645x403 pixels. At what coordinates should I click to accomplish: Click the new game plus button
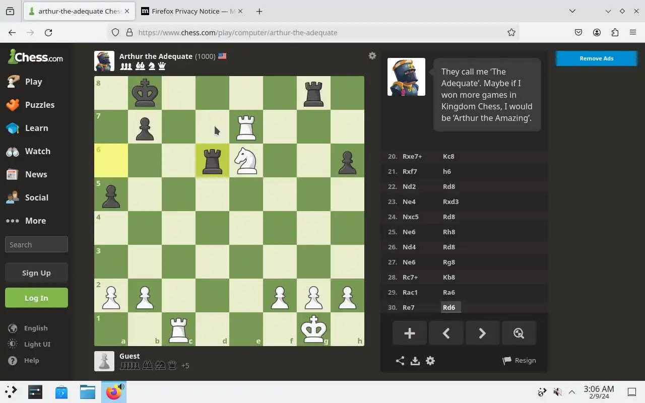point(410,333)
